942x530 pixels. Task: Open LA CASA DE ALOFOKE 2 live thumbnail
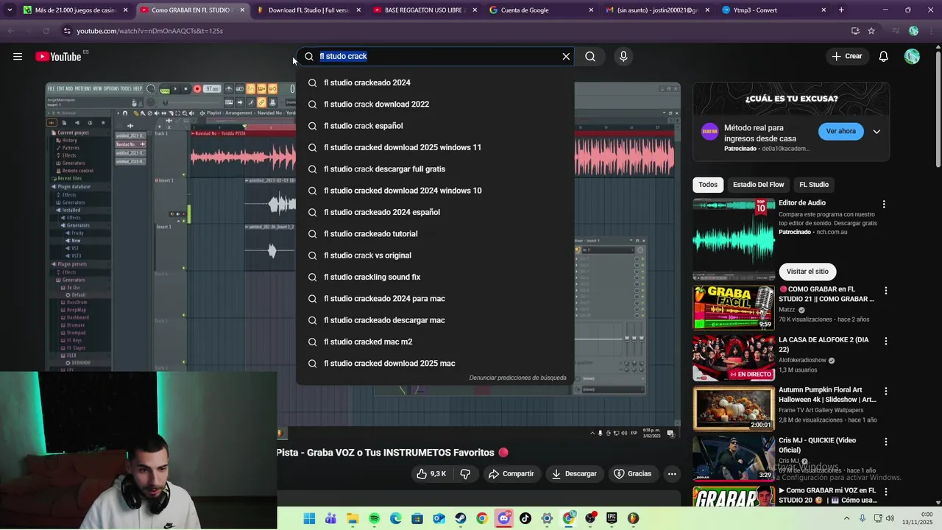click(734, 358)
